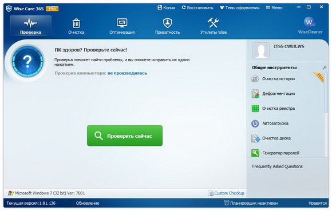The height and width of the screenshot is (211, 332).
Task: Click Автозагрузка label
Action: pos(275,124)
